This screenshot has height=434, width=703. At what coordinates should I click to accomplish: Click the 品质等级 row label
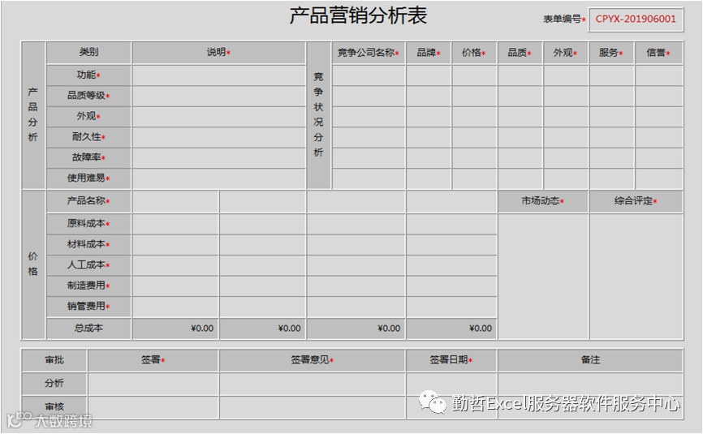pos(88,96)
